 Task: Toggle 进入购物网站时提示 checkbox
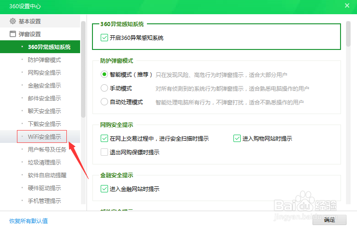pyautogui.click(x=237, y=138)
